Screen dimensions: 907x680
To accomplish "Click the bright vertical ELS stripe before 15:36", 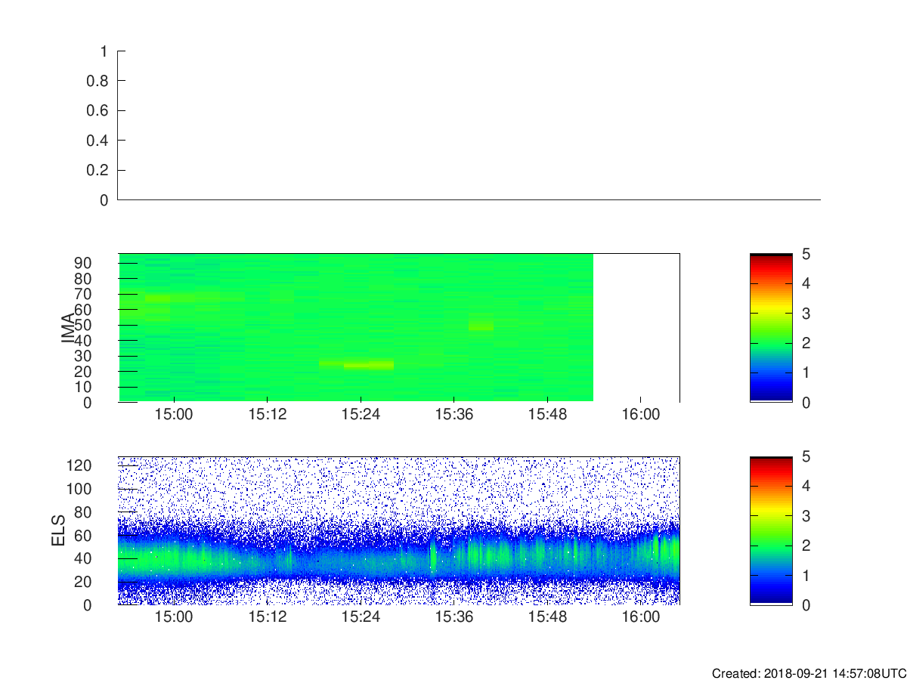I will point(433,555).
